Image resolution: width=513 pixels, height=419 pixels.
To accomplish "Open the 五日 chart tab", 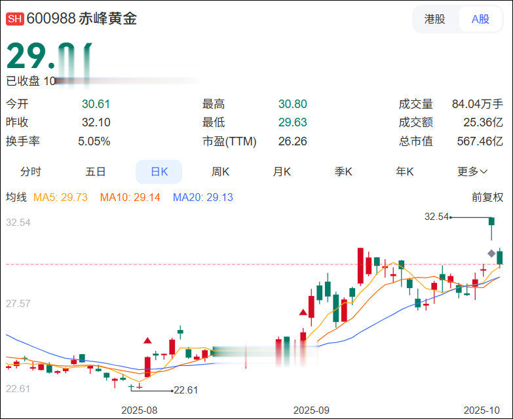I will [x=95, y=172].
